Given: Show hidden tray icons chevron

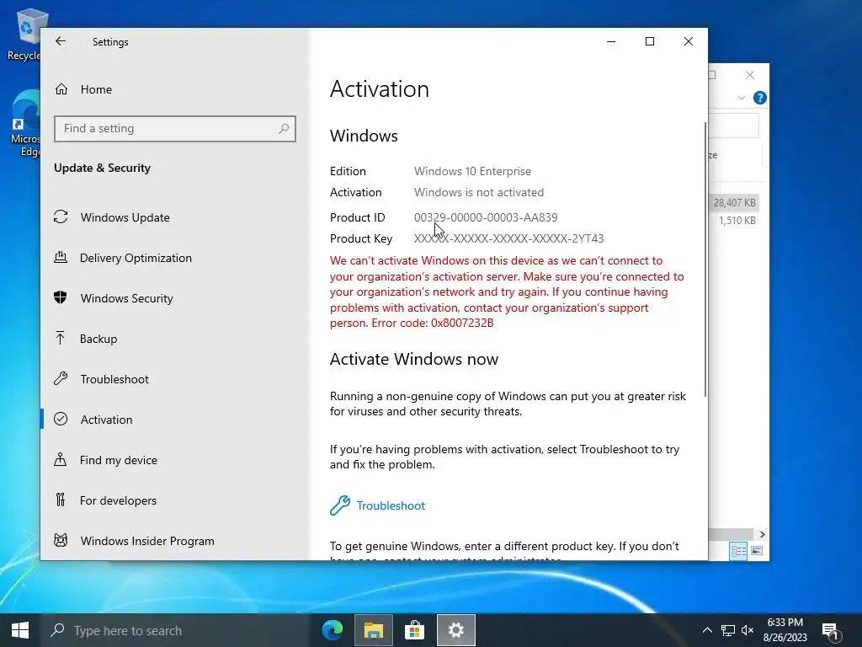Looking at the screenshot, I should 707,630.
